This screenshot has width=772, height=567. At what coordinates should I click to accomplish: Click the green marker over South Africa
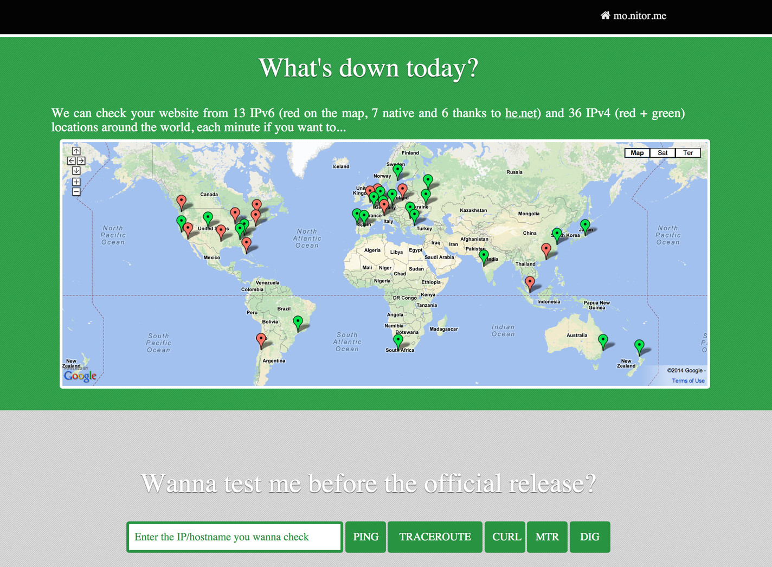click(398, 340)
